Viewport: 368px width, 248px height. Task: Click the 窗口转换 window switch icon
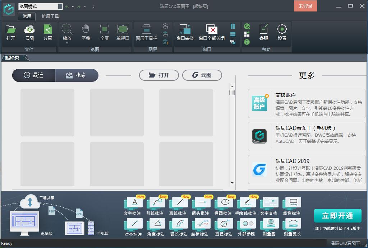[184, 32]
